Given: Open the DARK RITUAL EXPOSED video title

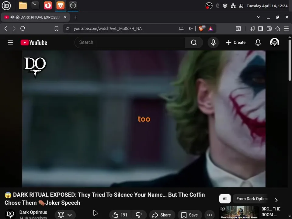Looking at the screenshot, I should (x=105, y=199).
